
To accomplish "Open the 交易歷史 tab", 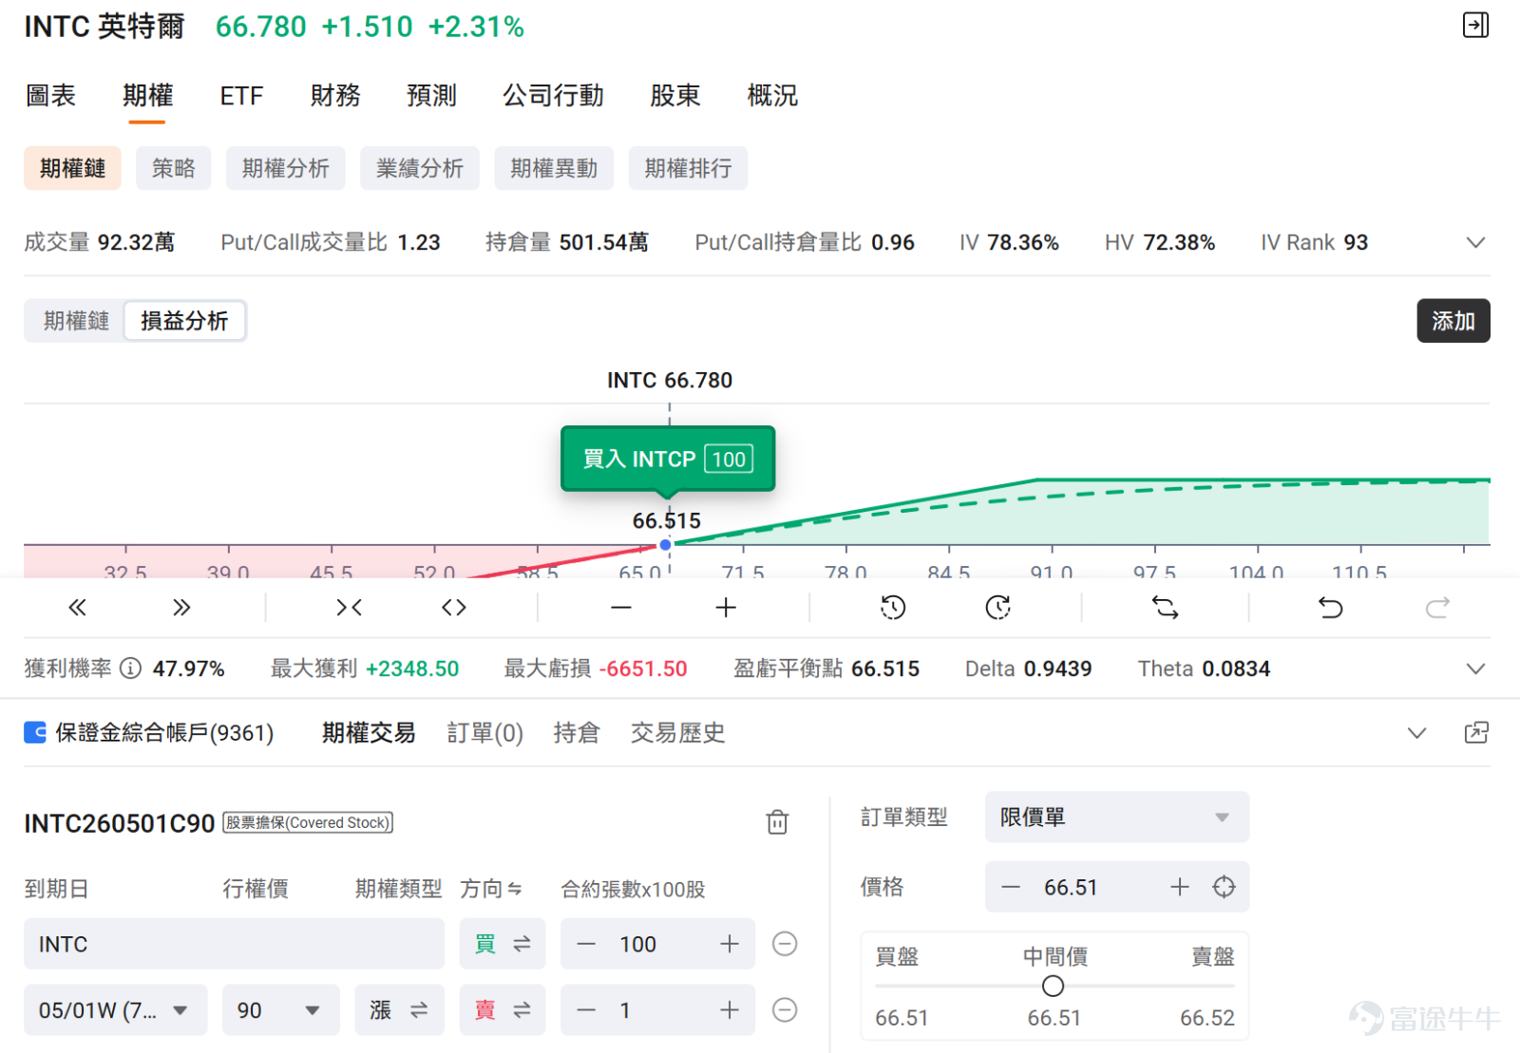I will tap(678, 733).
